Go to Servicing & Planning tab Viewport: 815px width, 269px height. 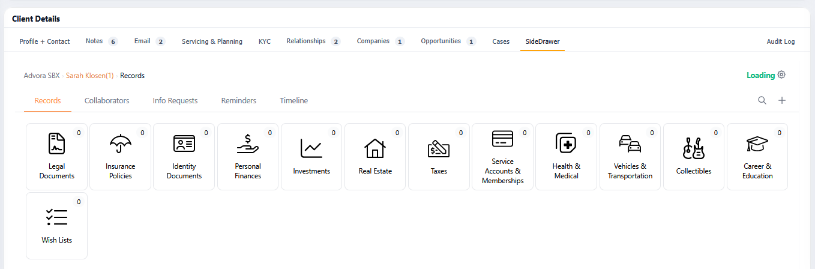click(x=212, y=41)
